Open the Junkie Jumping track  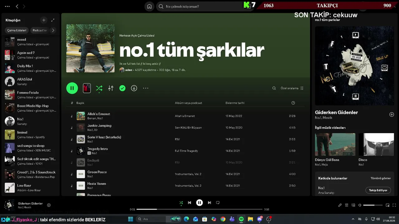99,125
